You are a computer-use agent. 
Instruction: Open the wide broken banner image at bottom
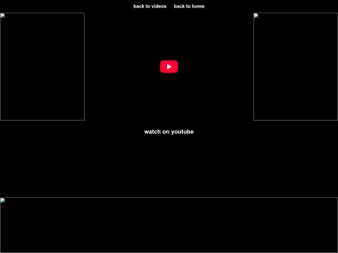[169, 225]
